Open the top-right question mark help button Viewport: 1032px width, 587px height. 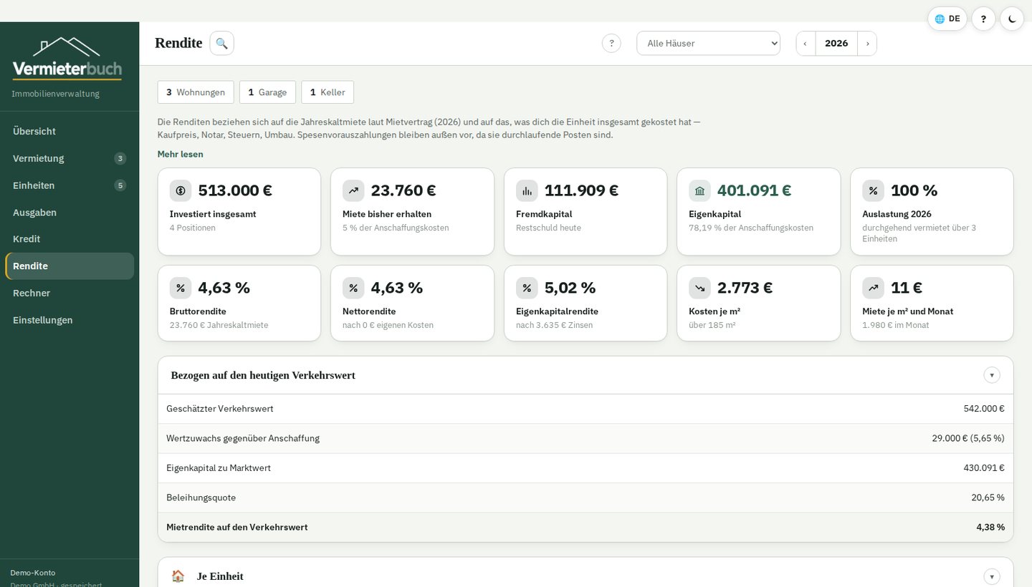tap(983, 19)
